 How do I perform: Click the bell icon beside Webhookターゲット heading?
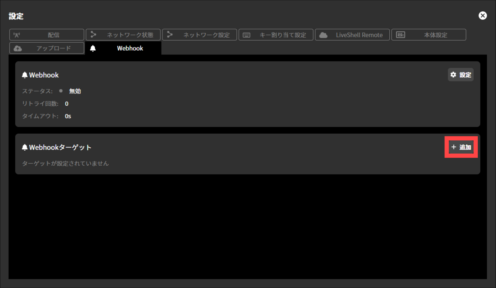(x=24, y=147)
